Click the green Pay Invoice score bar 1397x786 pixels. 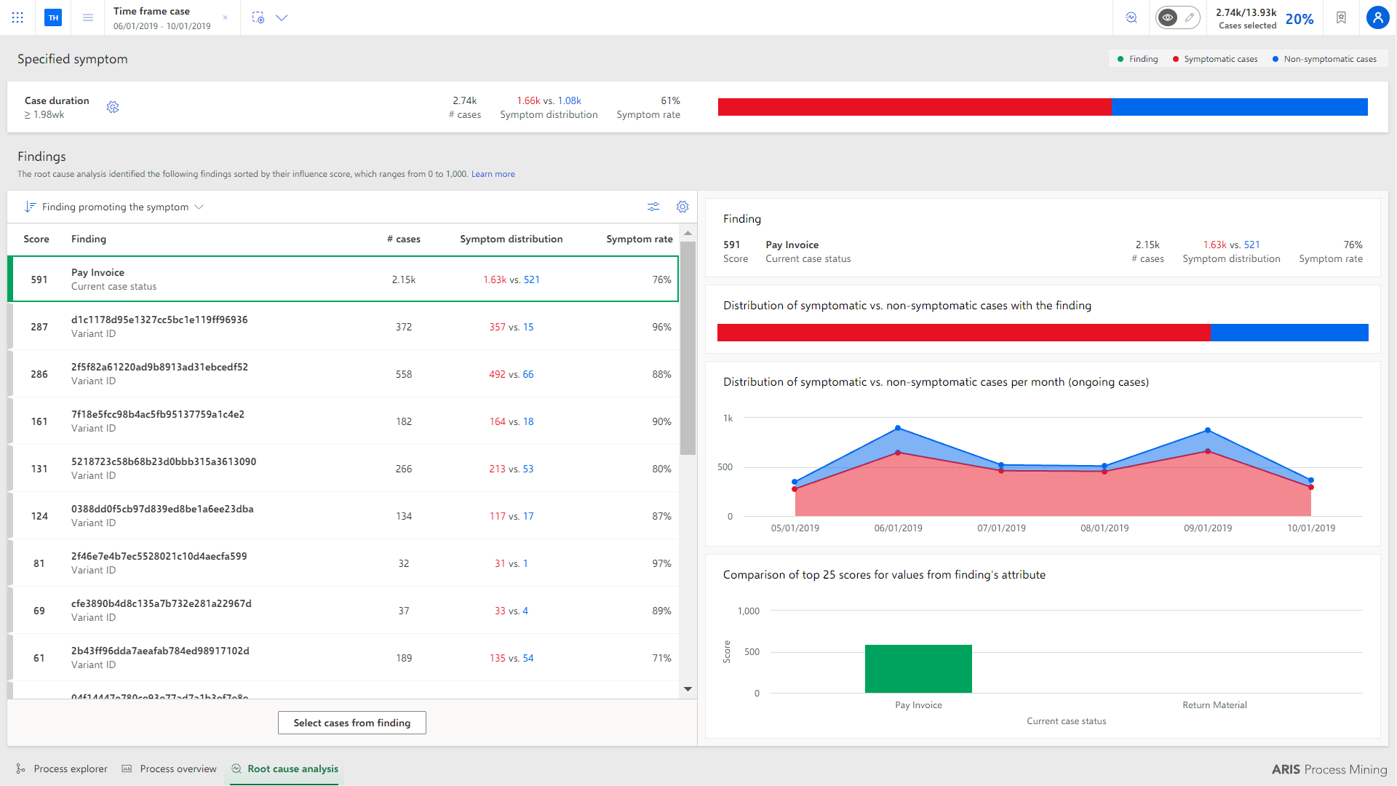coord(918,669)
